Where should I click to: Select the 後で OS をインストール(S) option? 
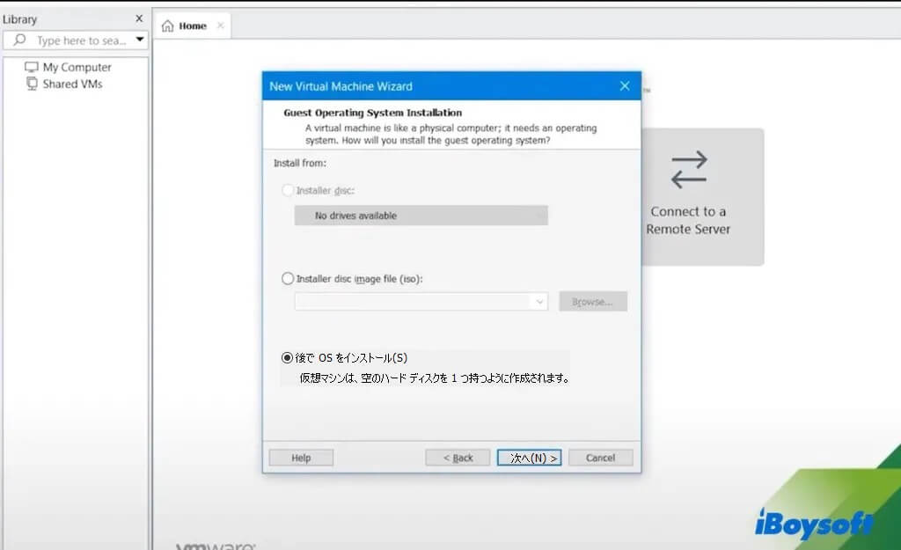[286, 357]
